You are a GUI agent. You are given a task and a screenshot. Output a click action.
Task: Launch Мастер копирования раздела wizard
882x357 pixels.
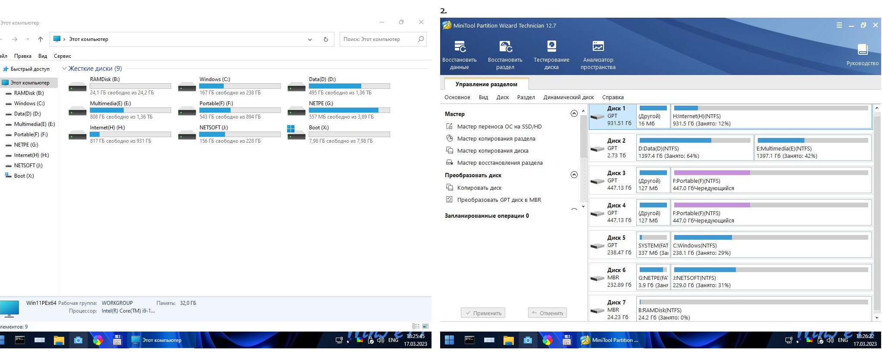pos(496,138)
